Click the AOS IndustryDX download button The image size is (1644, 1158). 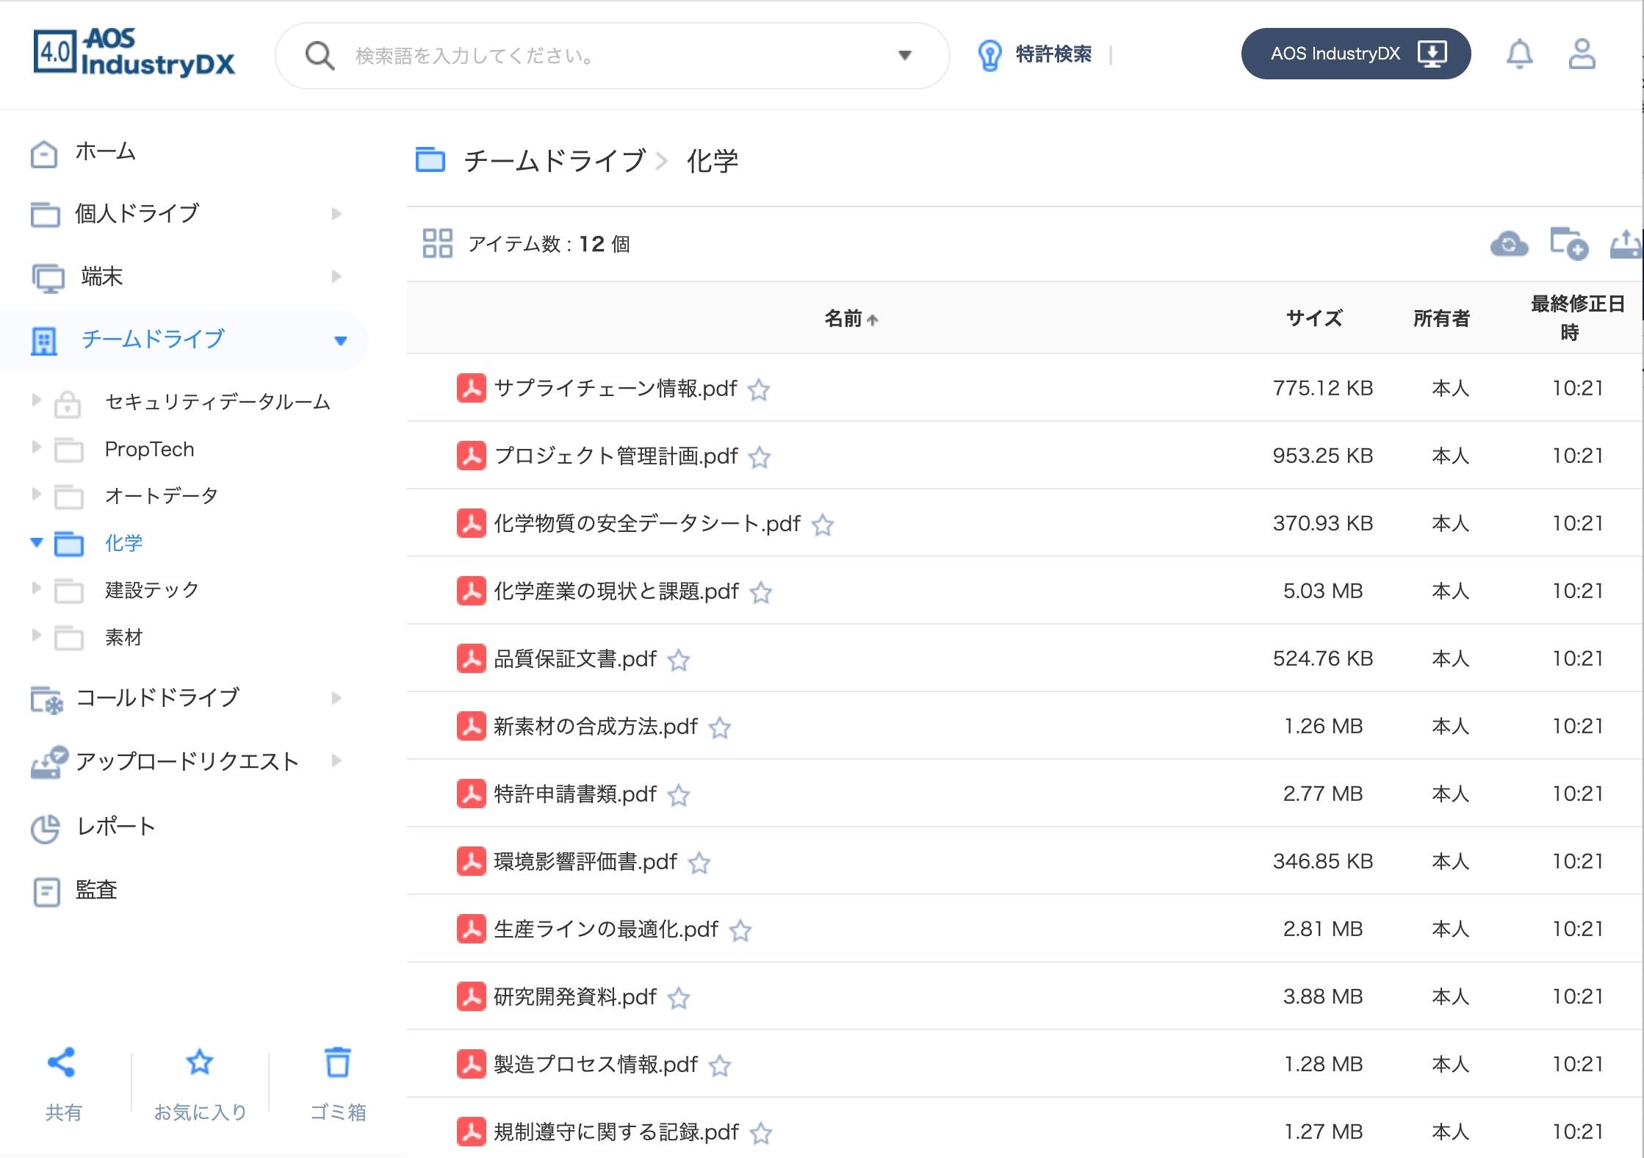tap(1355, 54)
